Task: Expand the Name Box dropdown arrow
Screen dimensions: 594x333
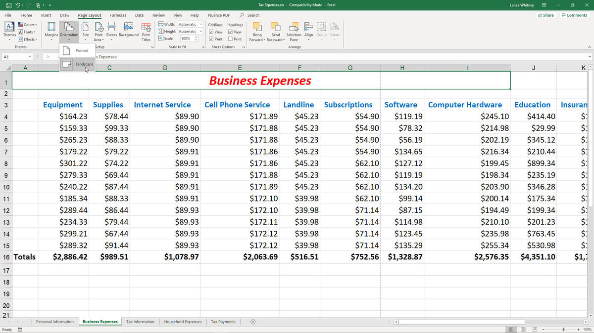Action: 30,57
